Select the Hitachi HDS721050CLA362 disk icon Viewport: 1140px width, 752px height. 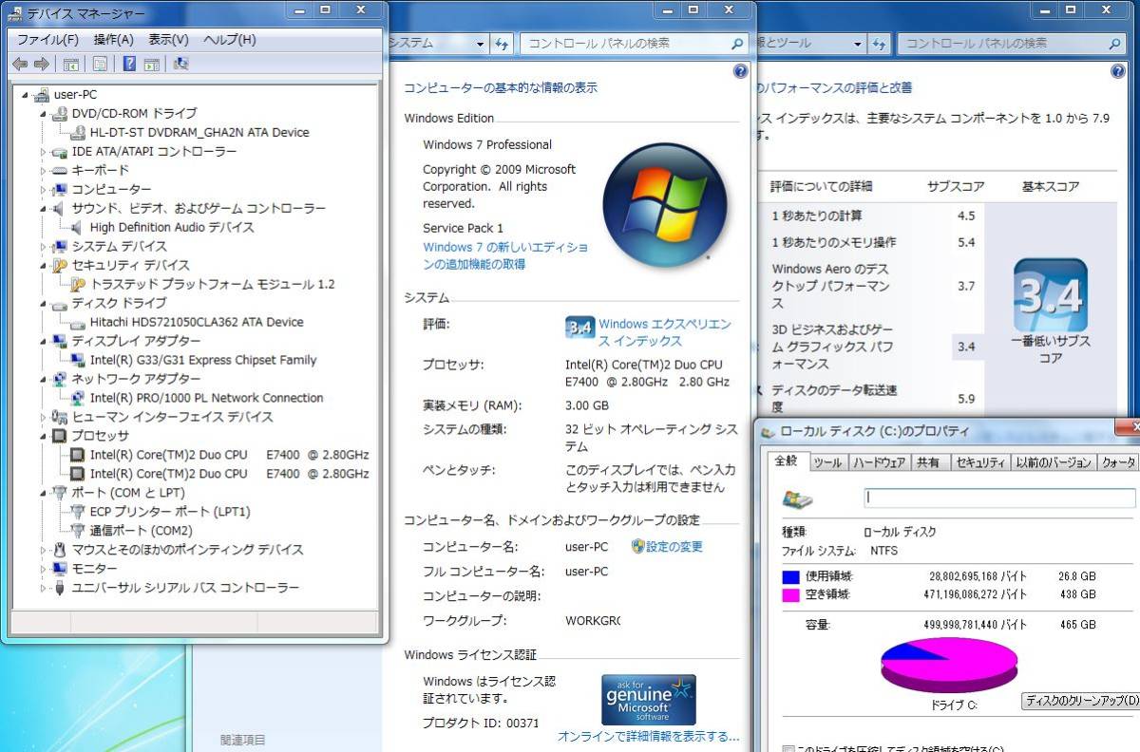[78, 322]
